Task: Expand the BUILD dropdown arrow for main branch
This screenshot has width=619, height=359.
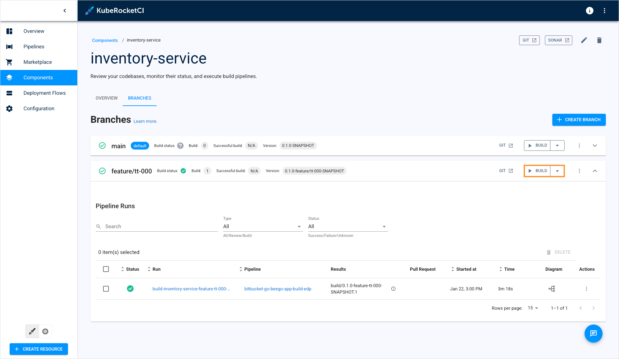Action: click(x=557, y=145)
